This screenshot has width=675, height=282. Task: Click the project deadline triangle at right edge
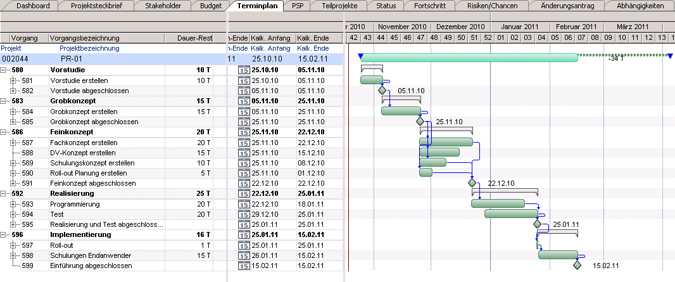pos(670,56)
